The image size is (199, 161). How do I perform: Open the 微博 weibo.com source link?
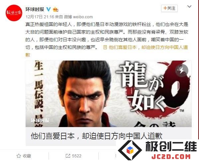[x=78, y=17]
